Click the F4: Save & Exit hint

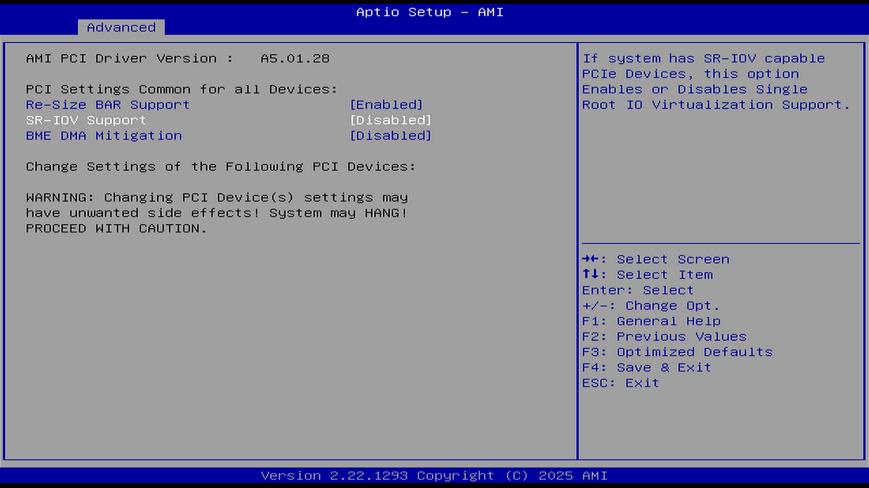pos(646,367)
